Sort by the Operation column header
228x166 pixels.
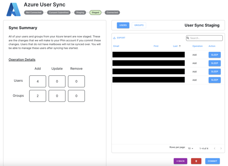coord(197,46)
